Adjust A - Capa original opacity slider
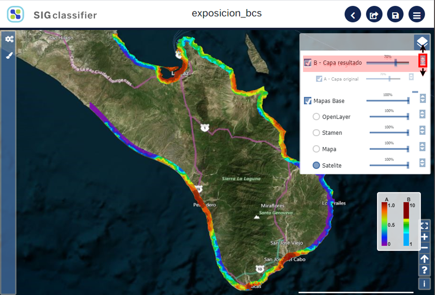 pyautogui.click(x=383, y=79)
